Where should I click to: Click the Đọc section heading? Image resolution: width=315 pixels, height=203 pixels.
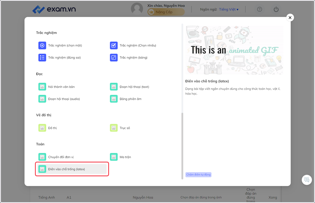pos(39,74)
